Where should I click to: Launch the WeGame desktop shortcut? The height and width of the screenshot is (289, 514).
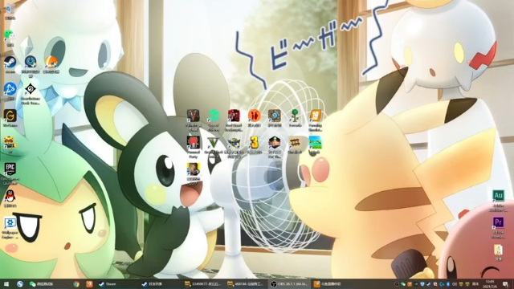10,118
